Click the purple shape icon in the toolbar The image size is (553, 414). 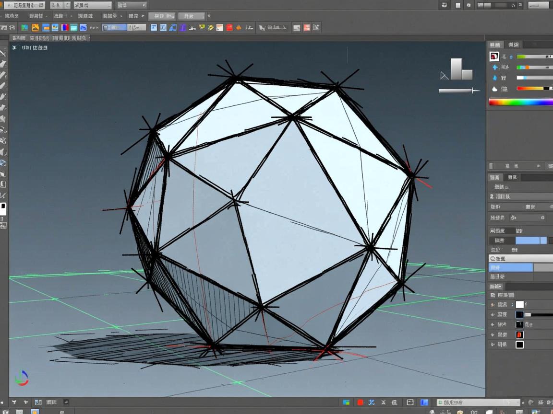182,28
